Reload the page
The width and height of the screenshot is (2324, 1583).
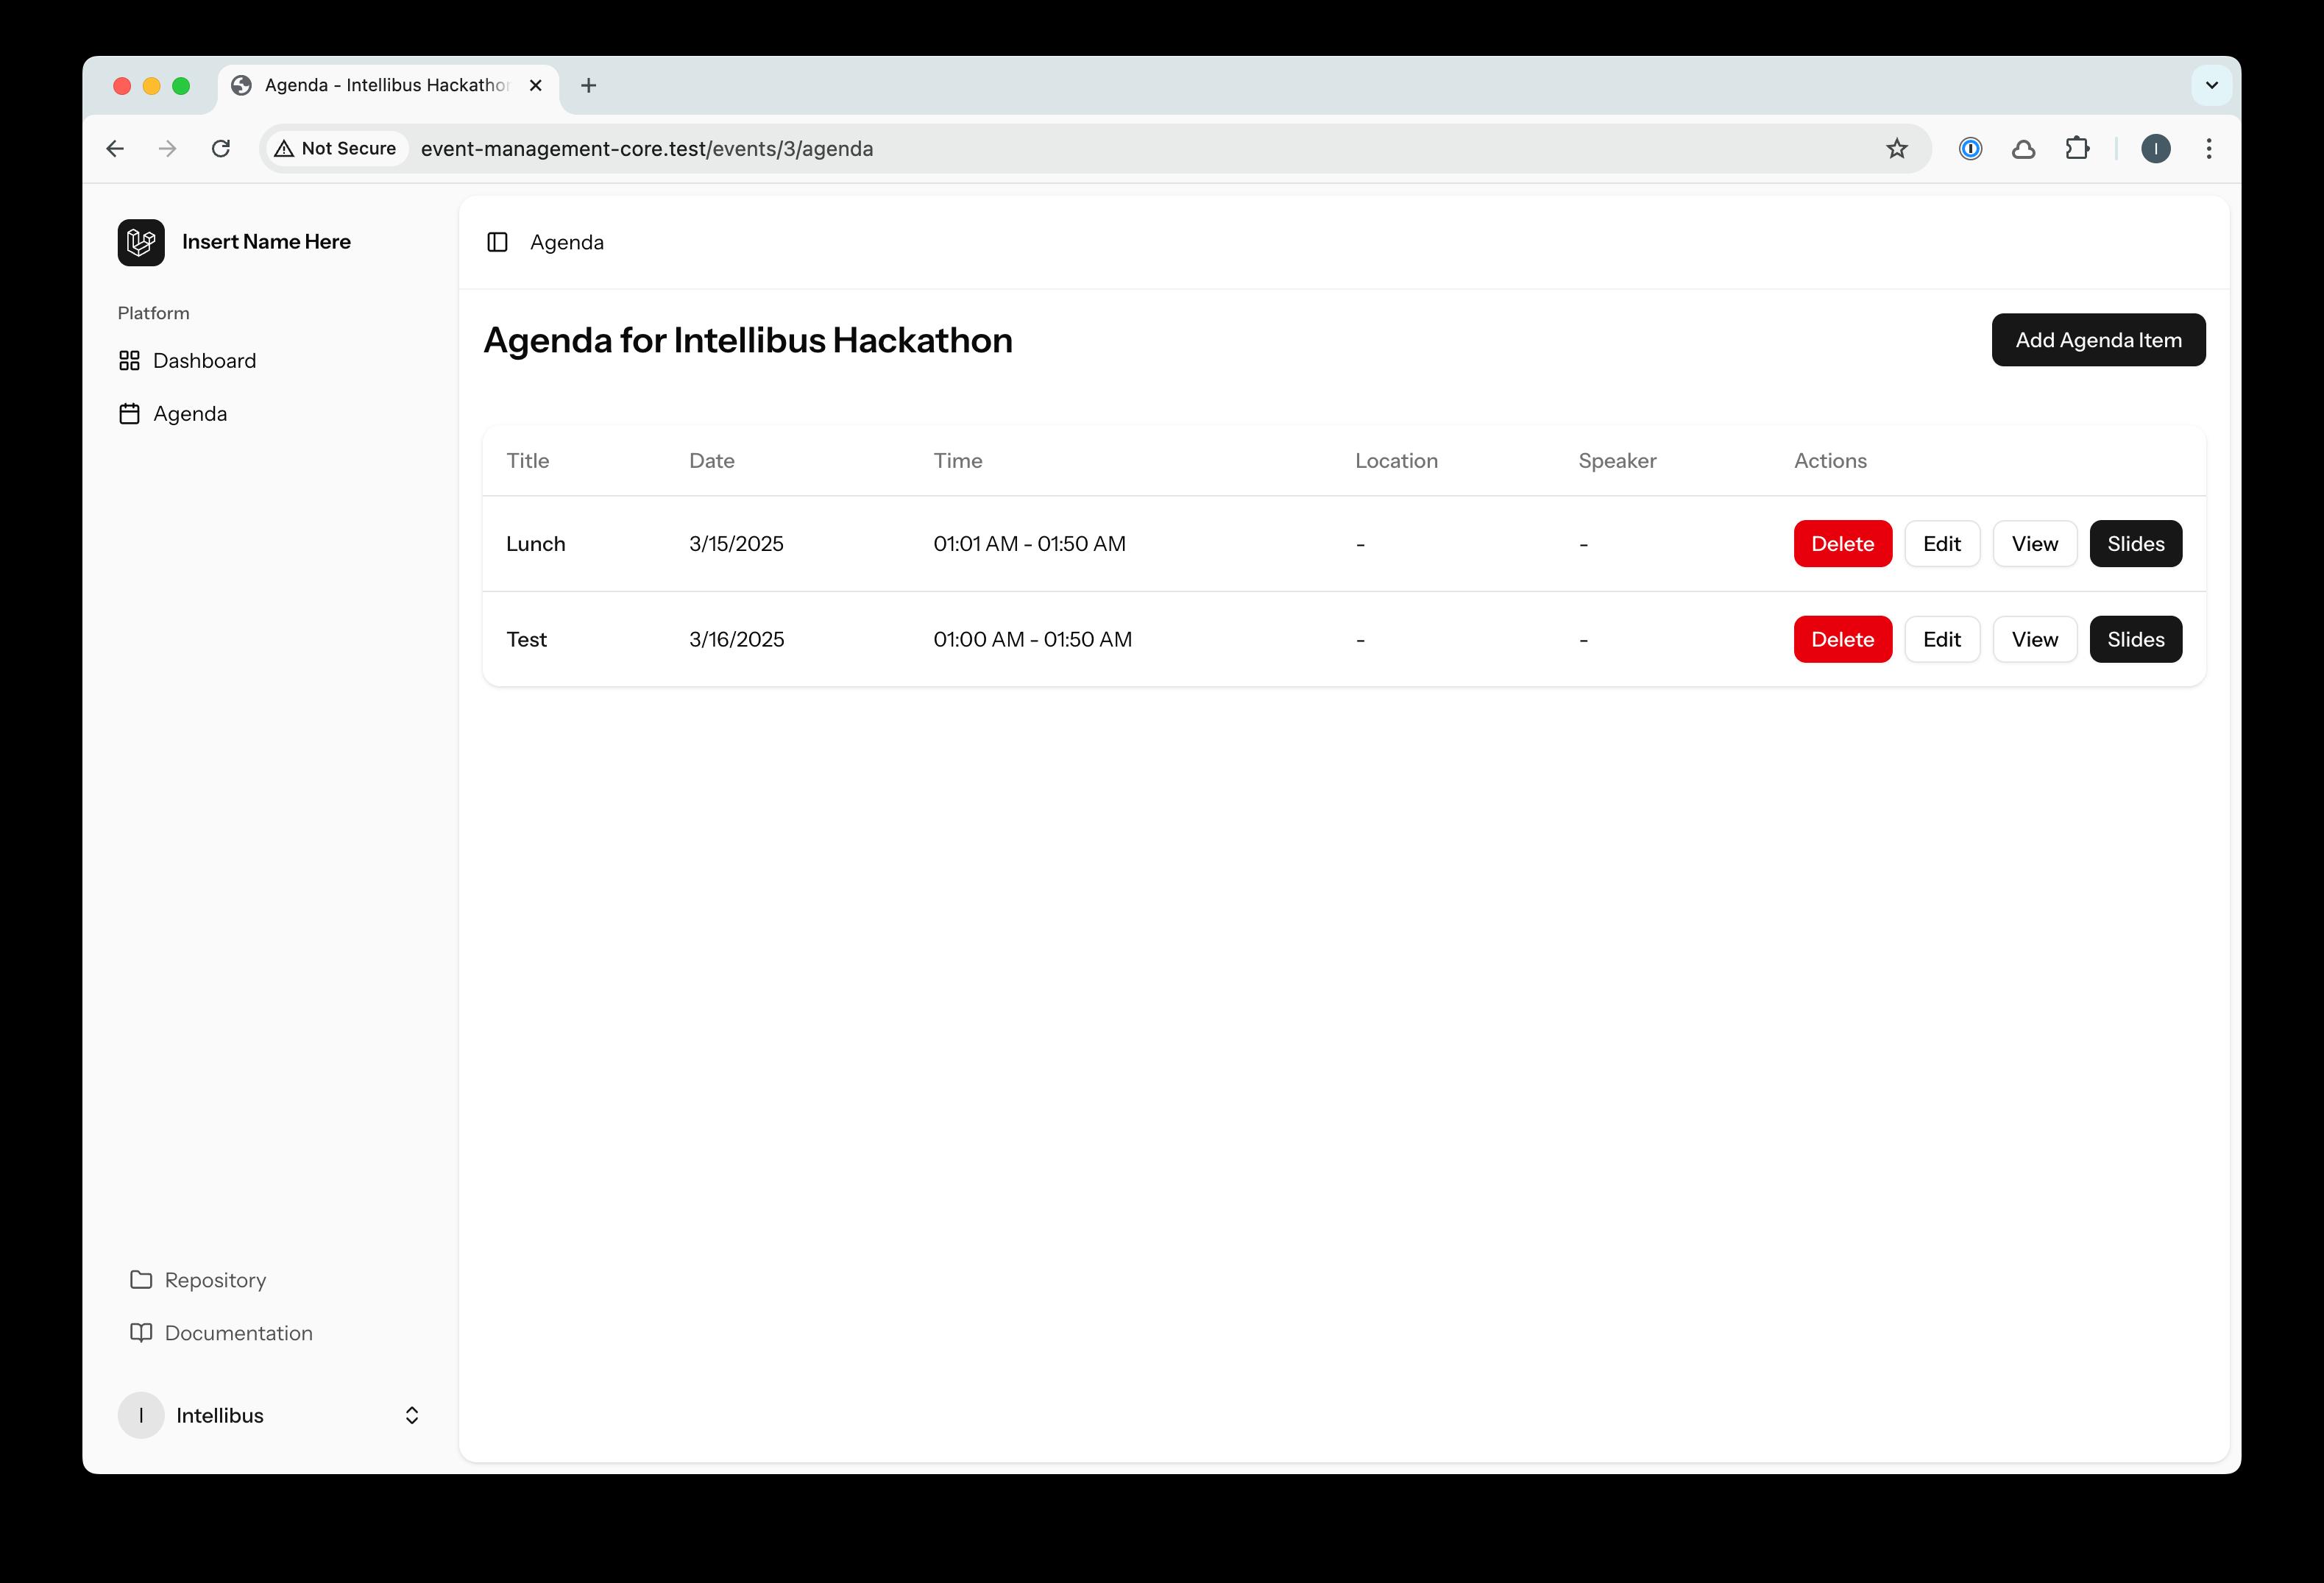221,149
